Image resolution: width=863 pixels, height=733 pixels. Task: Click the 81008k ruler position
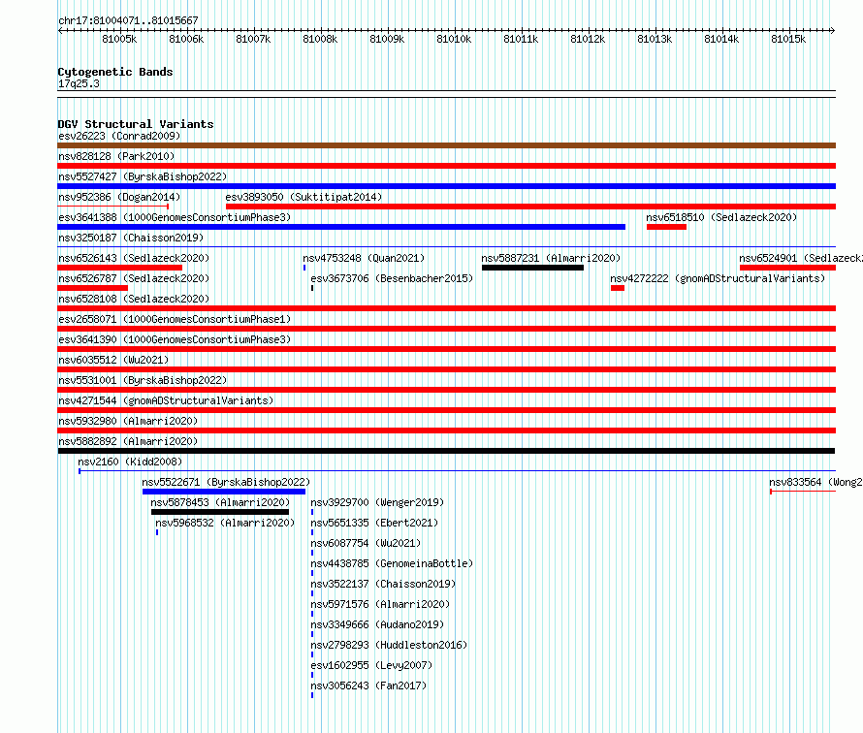tap(320, 39)
